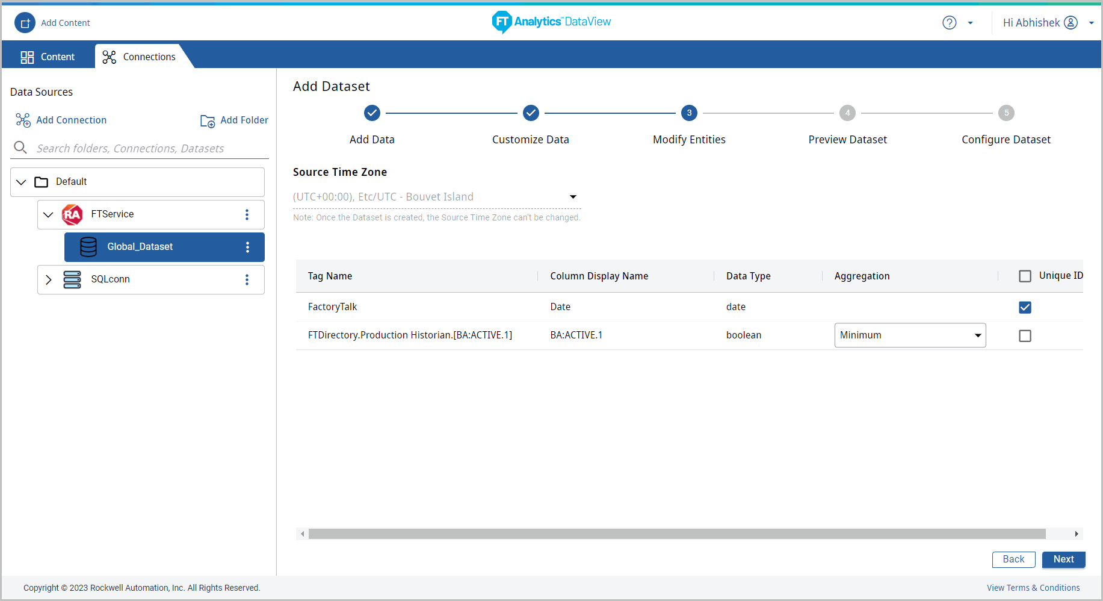The height and width of the screenshot is (601, 1103).
Task: Expand the SQLconn connection chevron
Action: pos(49,279)
